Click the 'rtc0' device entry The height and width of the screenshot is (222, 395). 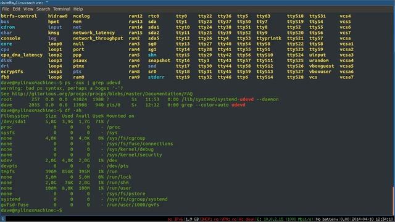(154, 16)
